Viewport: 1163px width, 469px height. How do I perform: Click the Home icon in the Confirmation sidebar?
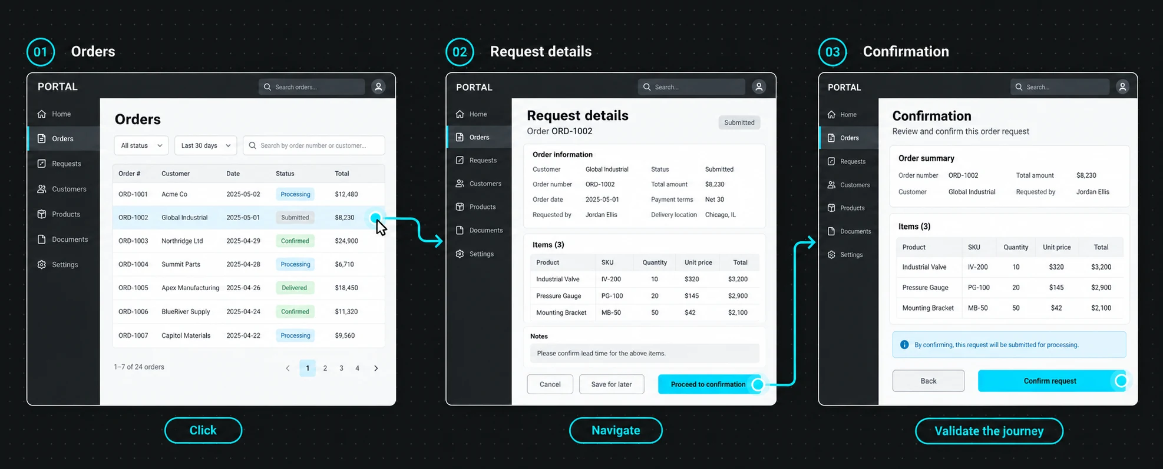pyautogui.click(x=831, y=115)
